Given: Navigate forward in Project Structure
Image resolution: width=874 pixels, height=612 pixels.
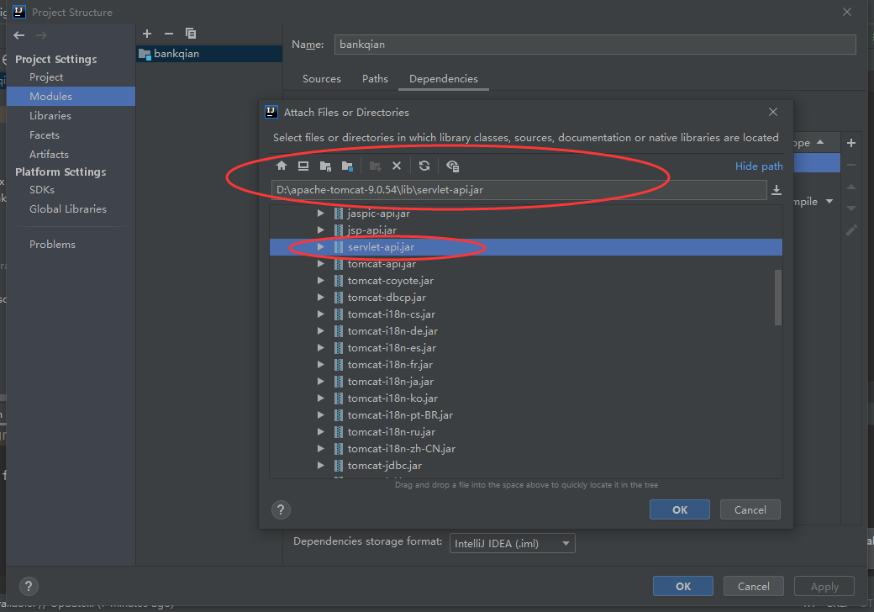Looking at the screenshot, I should pyautogui.click(x=41, y=35).
